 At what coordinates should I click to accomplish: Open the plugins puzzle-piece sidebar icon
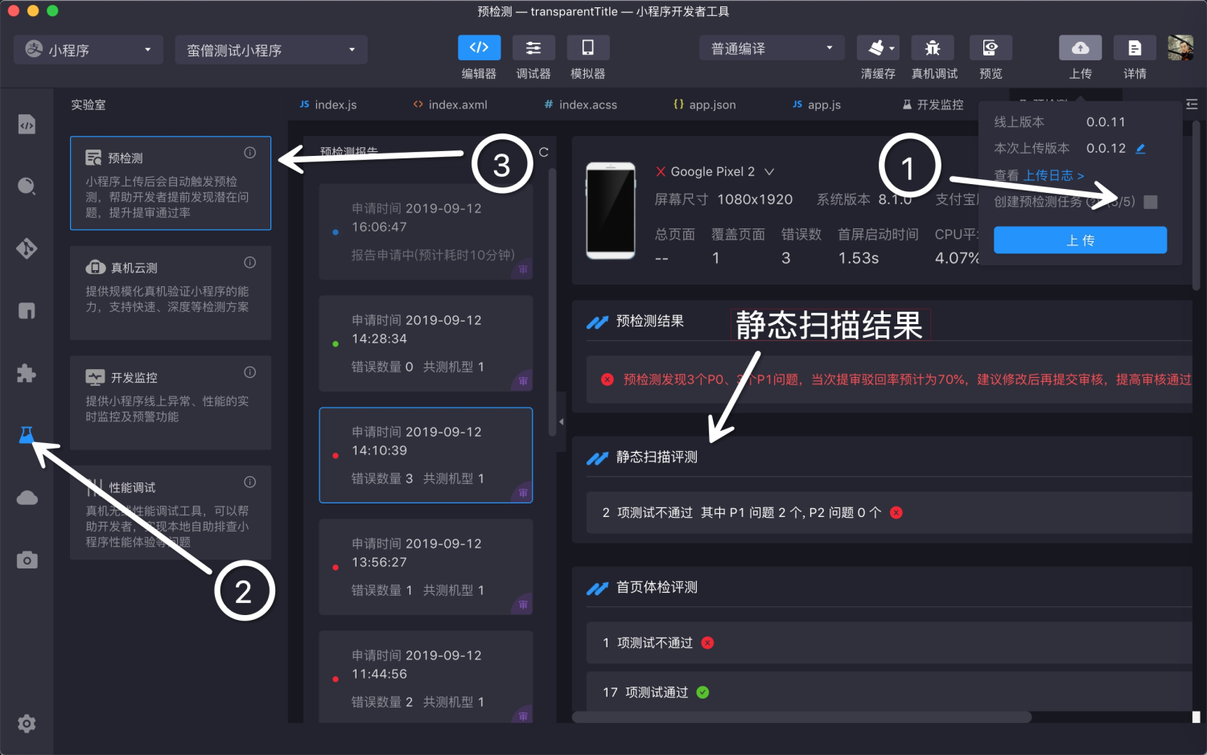27,373
